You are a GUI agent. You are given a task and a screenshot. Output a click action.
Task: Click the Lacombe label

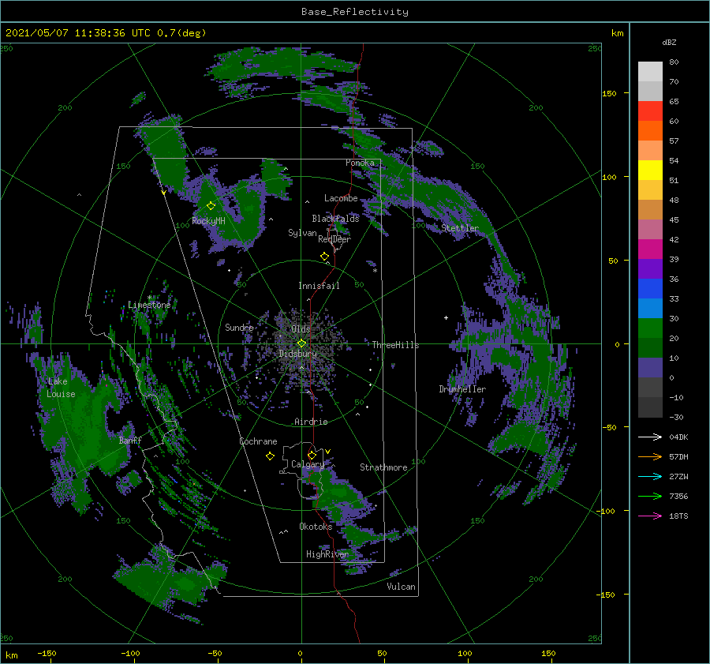pos(341,198)
